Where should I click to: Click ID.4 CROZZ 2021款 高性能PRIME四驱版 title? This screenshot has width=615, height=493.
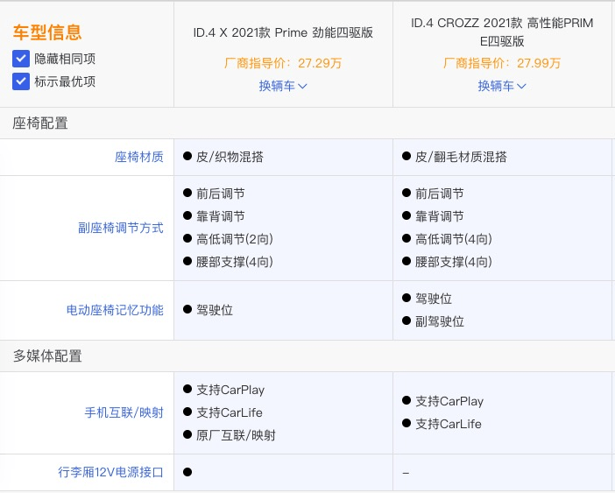[x=502, y=32]
